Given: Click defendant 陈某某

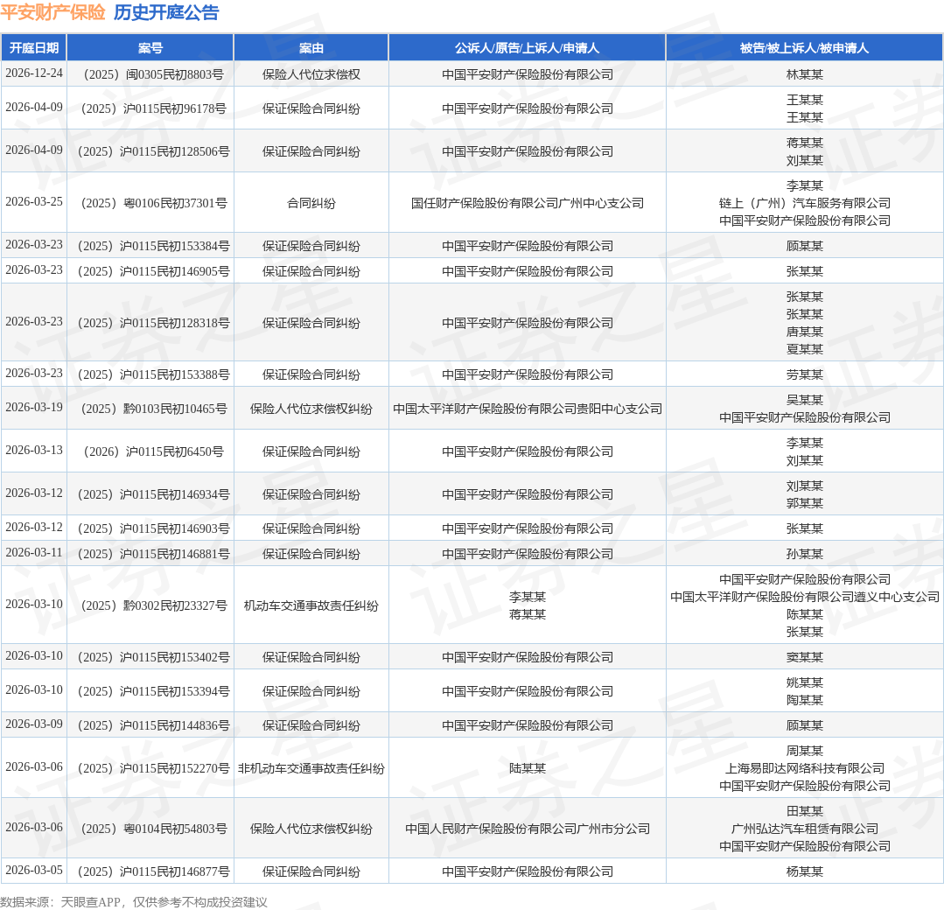Looking at the screenshot, I should click(x=804, y=615).
